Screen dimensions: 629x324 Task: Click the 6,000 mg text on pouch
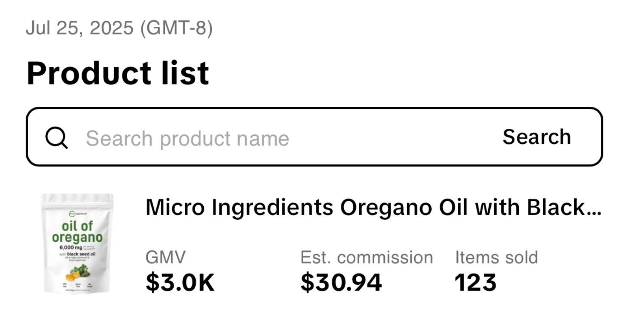click(x=71, y=248)
